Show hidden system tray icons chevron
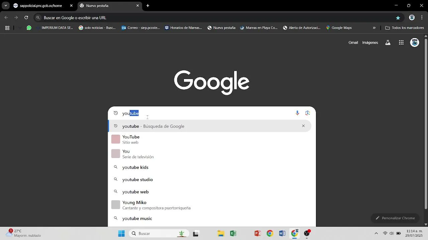 [x=376, y=233]
